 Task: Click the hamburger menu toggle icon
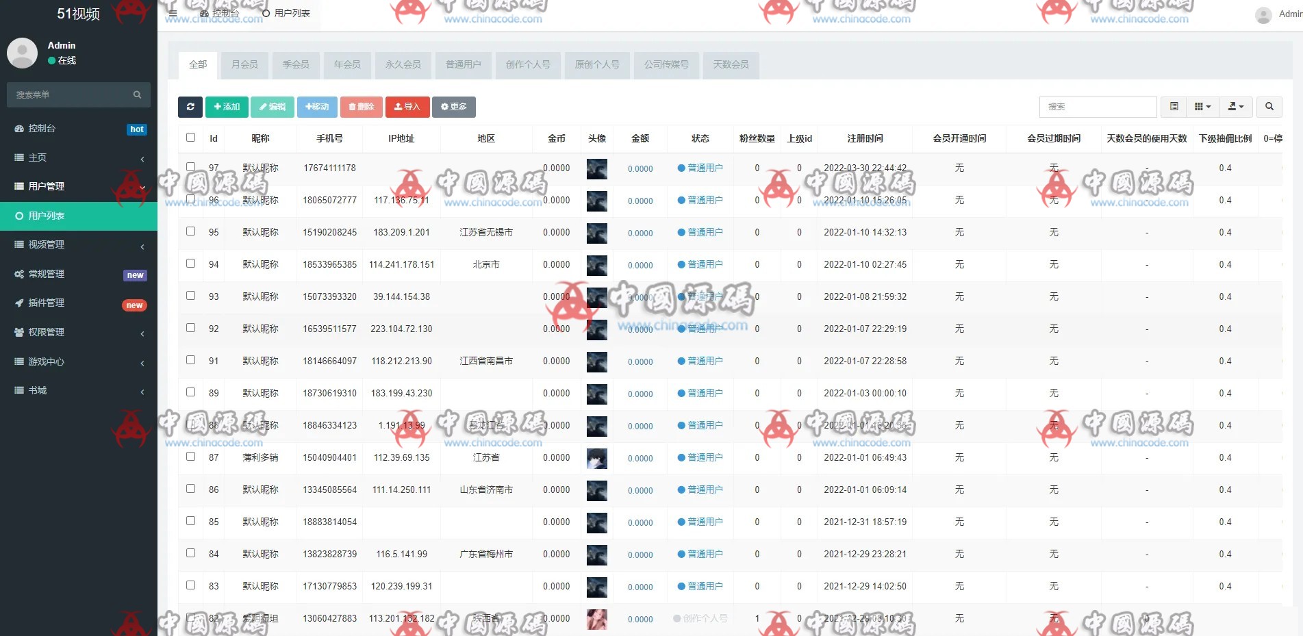pos(173,13)
